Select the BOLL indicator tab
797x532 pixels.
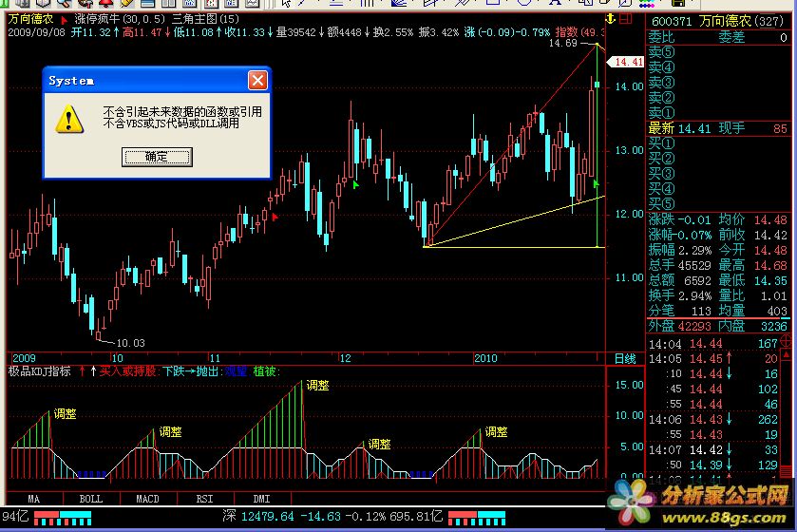(x=91, y=498)
